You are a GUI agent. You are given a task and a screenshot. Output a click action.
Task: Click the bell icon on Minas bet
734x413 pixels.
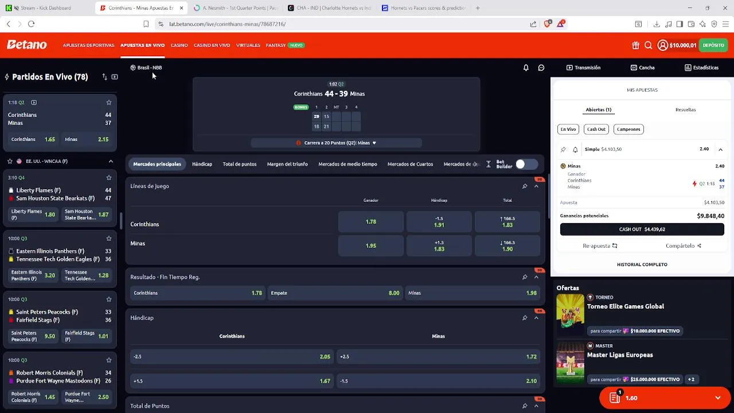[x=575, y=149]
